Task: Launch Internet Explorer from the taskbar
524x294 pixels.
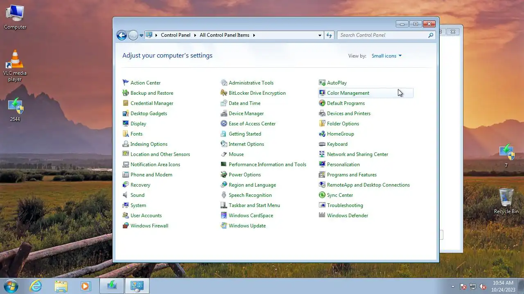Action: coord(36,286)
